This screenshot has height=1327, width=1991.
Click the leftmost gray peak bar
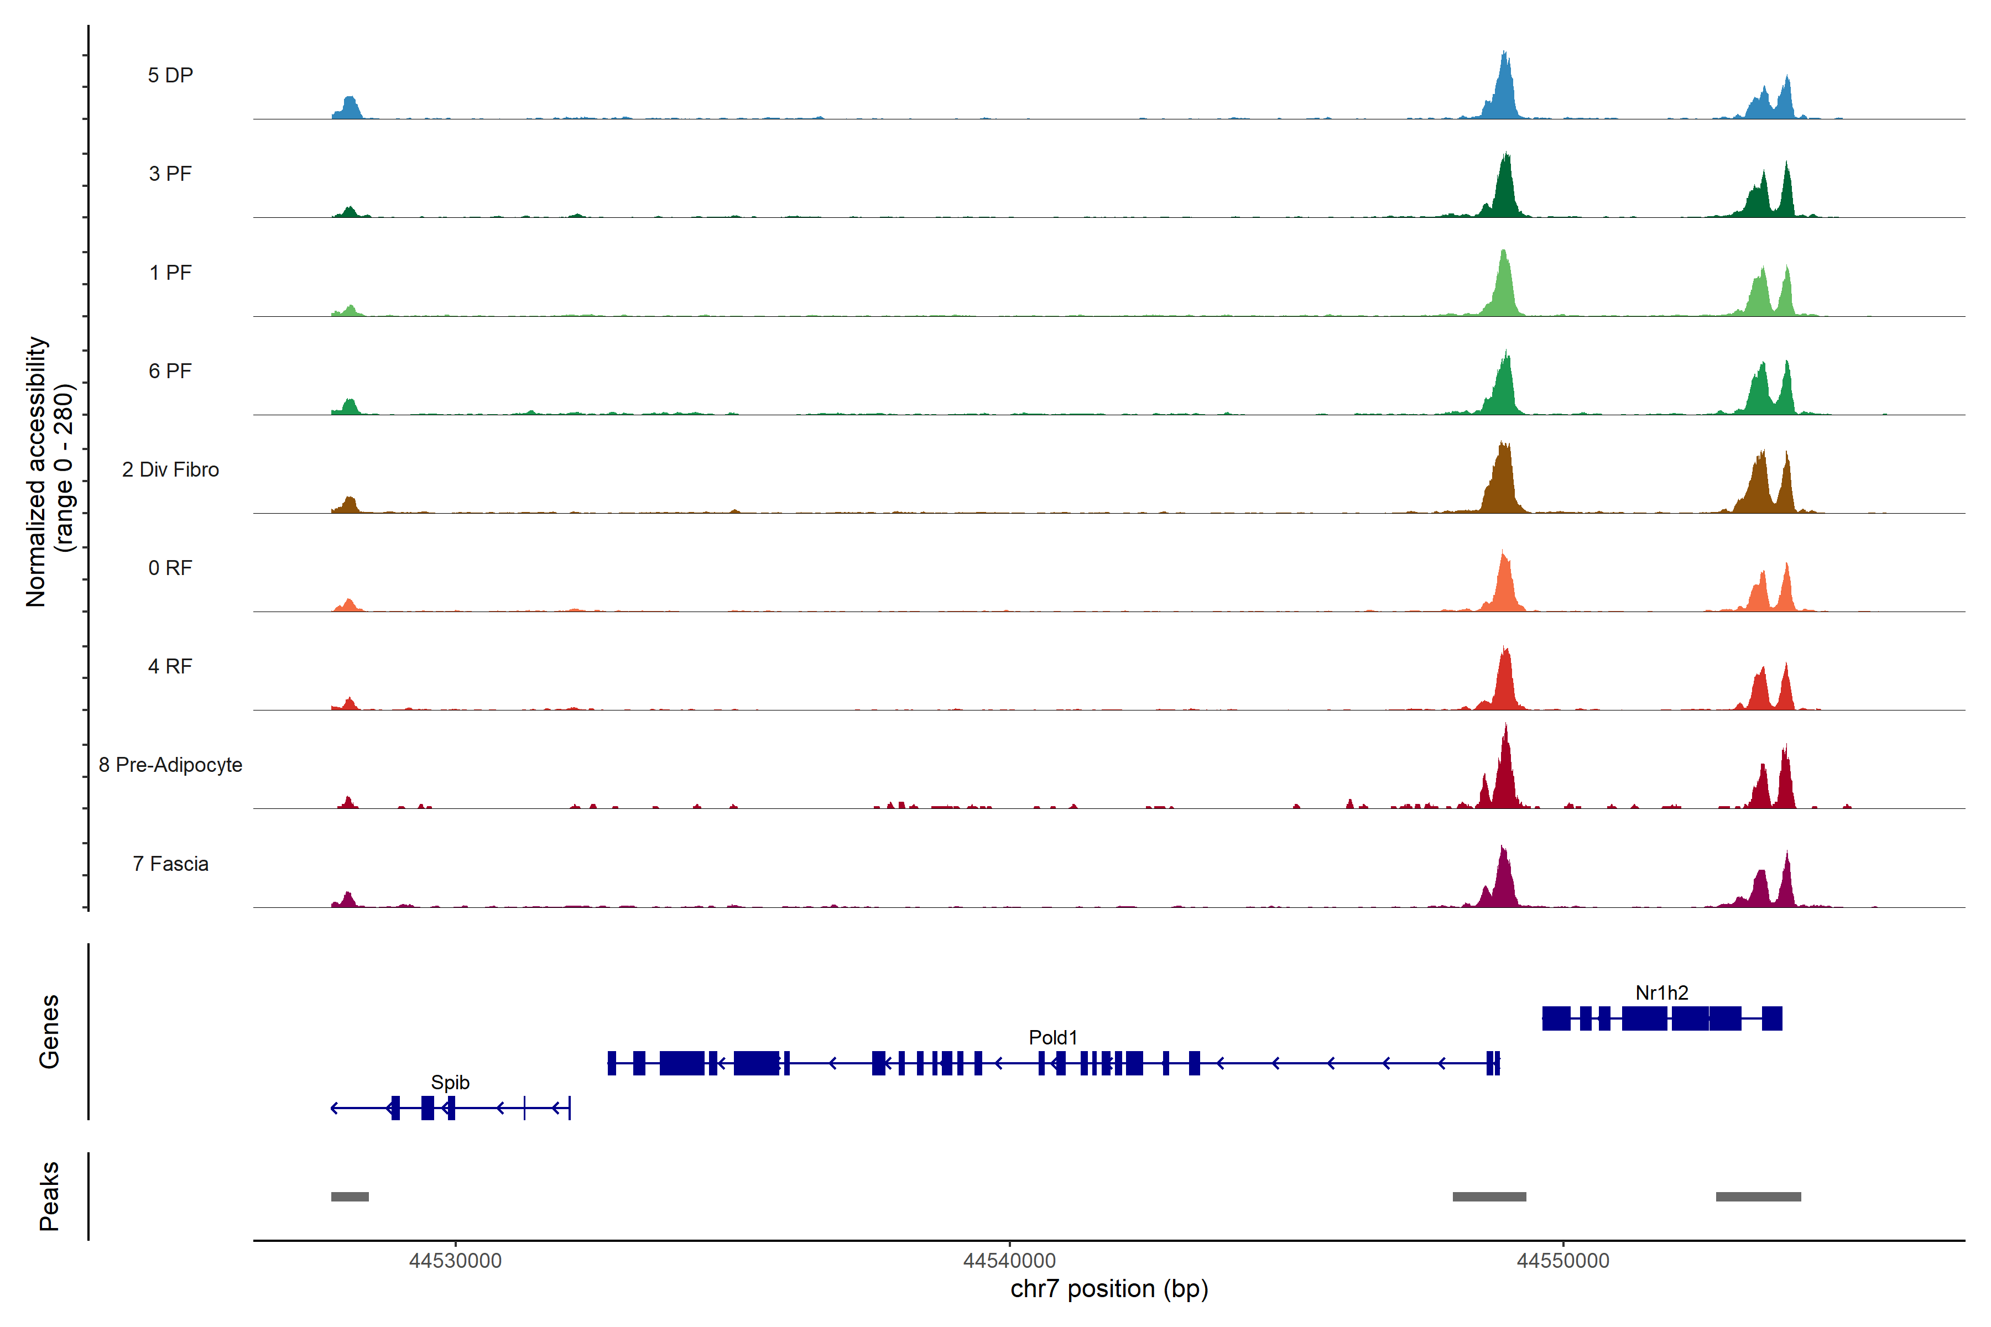click(x=350, y=1197)
